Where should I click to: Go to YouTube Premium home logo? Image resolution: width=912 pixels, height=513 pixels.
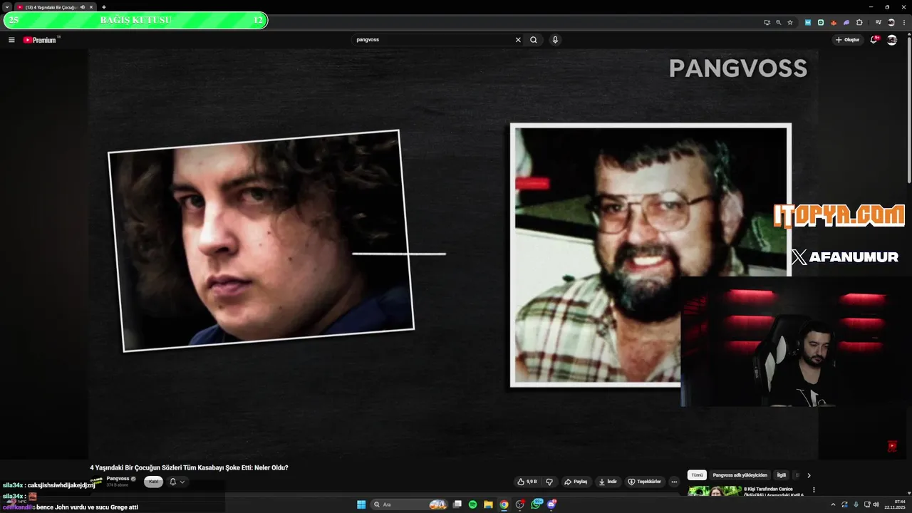click(x=39, y=40)
